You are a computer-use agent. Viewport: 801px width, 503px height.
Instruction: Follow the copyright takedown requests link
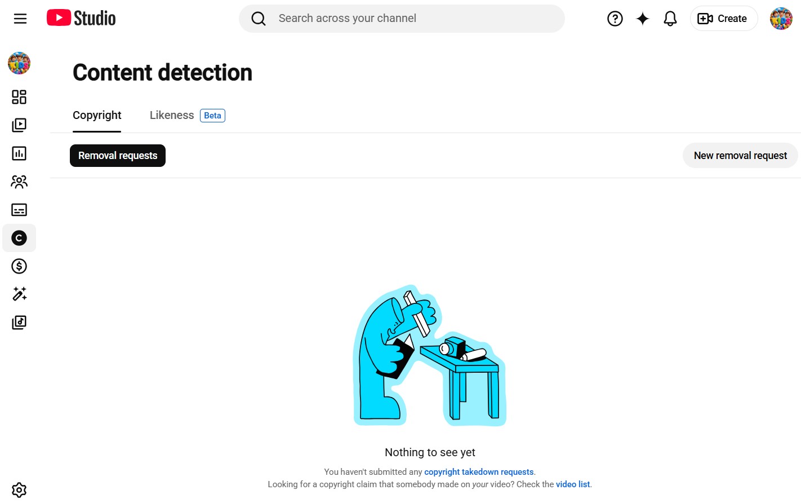pyautogui.click(x=479, y=472)
